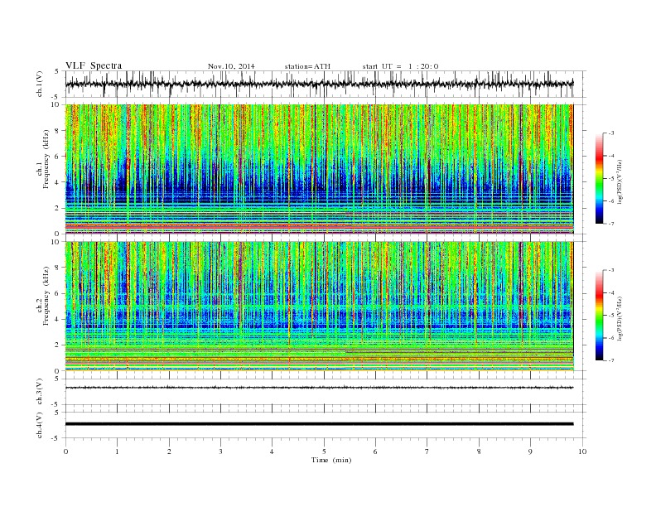This screenshot has width=656, height=507.
Task: Click the "-7" value on ch.2 color scale
Action: point(610,360)
